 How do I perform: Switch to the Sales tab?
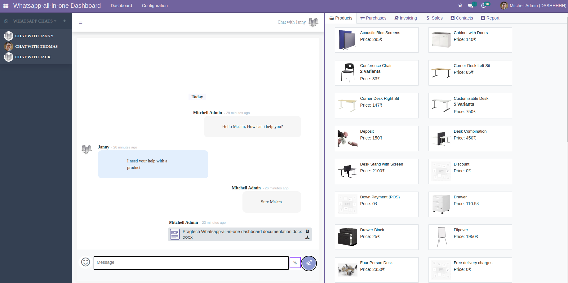pos(434,18)
